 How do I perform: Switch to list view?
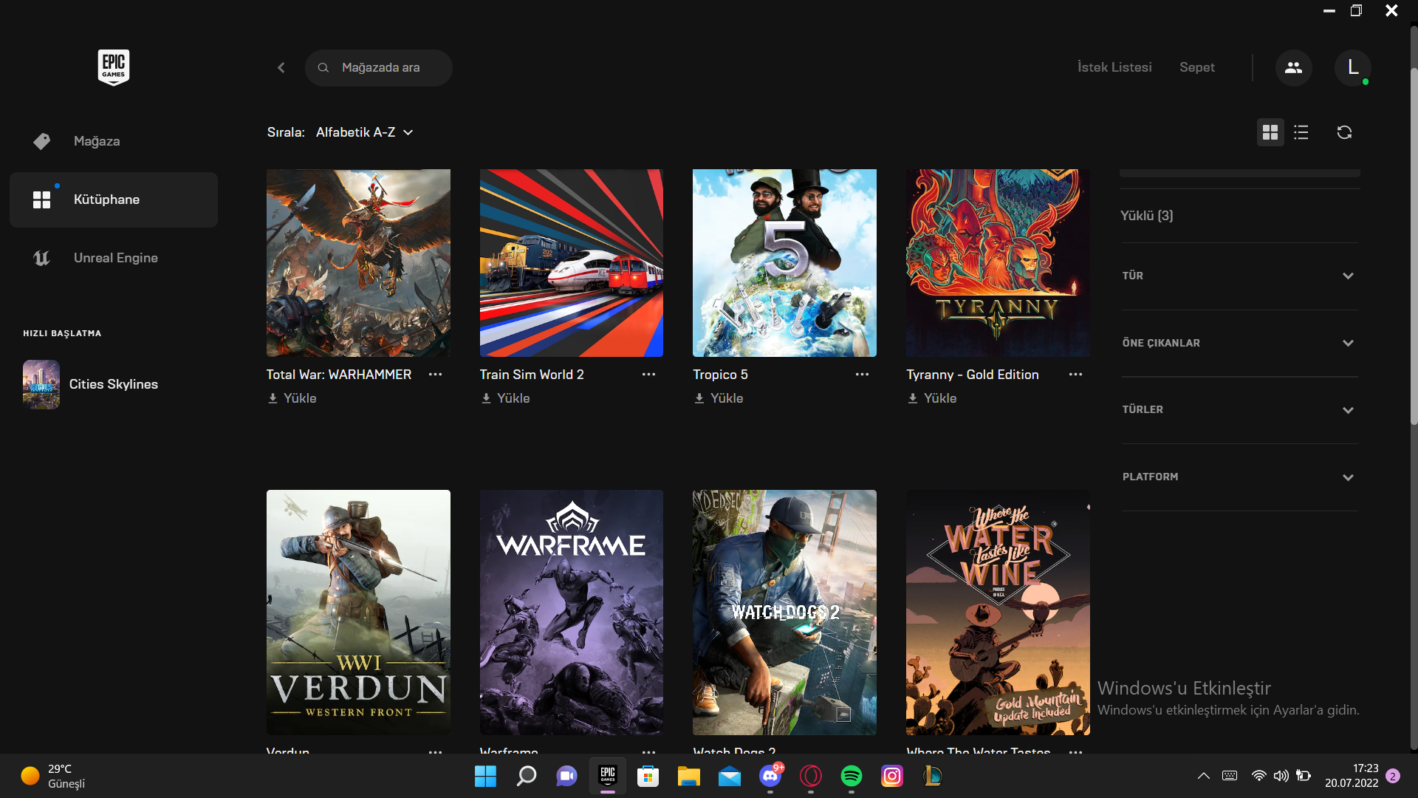click(1301, 132)
